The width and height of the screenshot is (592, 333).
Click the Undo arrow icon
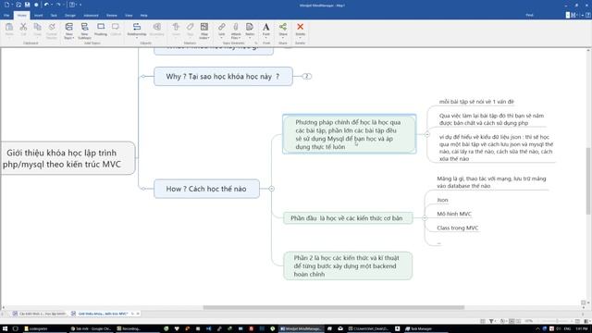[46, 5]
